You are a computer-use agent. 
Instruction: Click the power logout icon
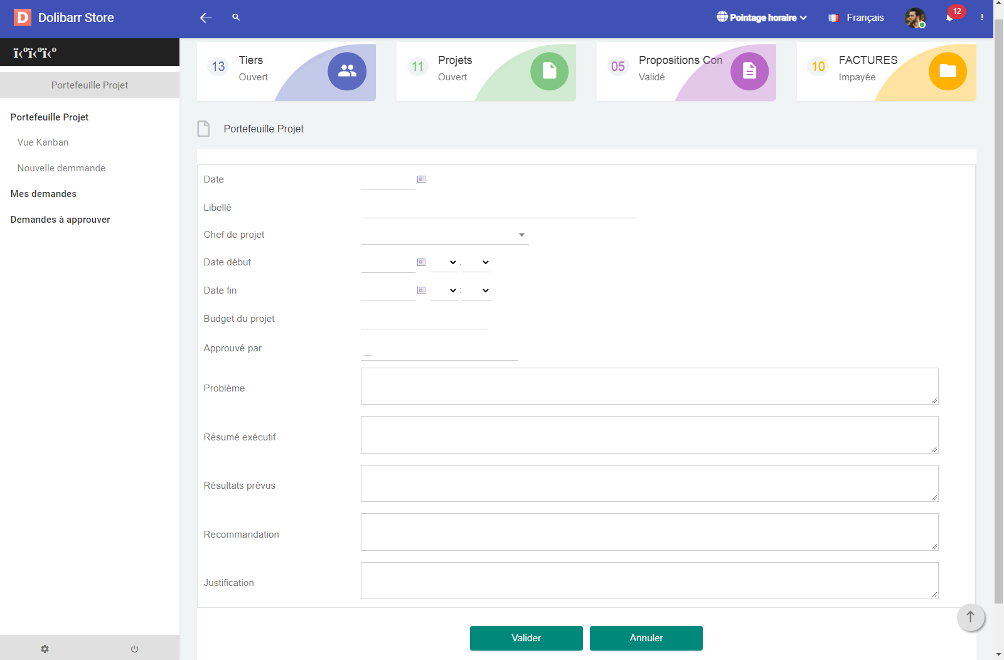coord(134,649)
